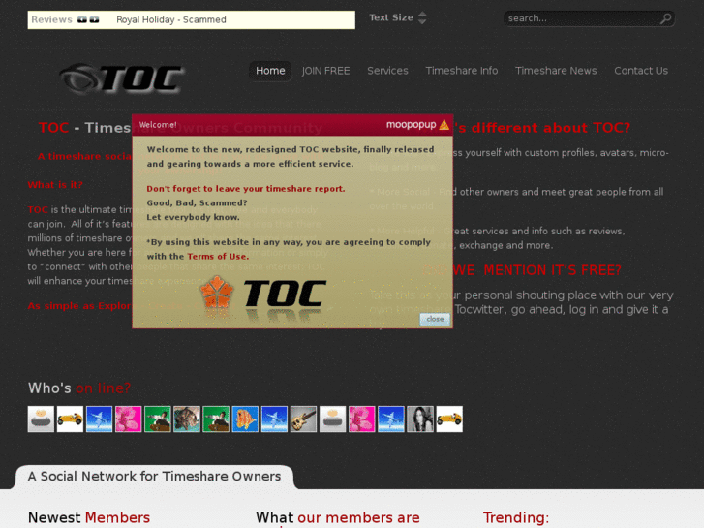Open the Timeshare News menu
This screenshot has width=704, height=528.
556,71
